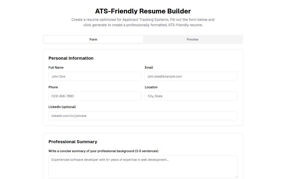Click the linkedin.com/in/johndoe placeholder field
Image resolution: width=286 pixels, height=179 pixels.
[x=143, y=115]
